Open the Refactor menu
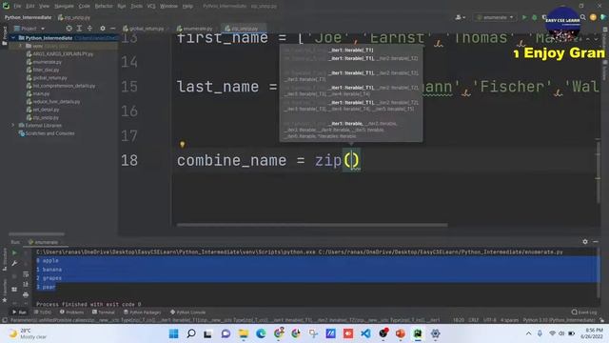 tap(104, 7)
